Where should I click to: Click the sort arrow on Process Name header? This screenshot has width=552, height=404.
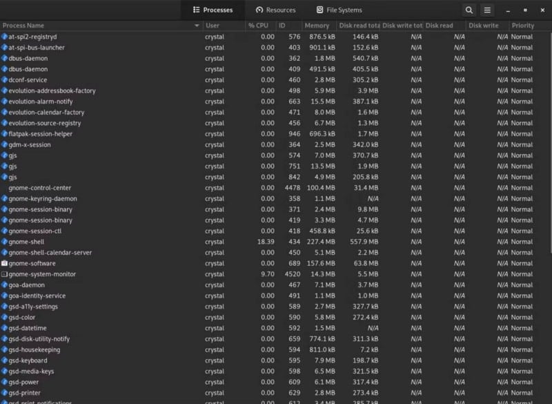click(195, 25)
